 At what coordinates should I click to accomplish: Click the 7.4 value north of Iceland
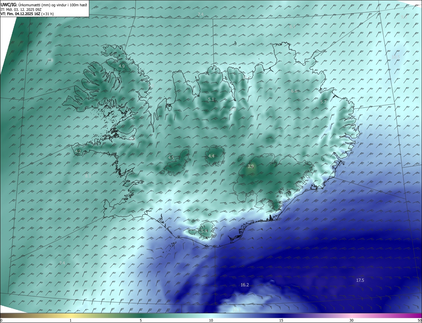coord(200,14)
